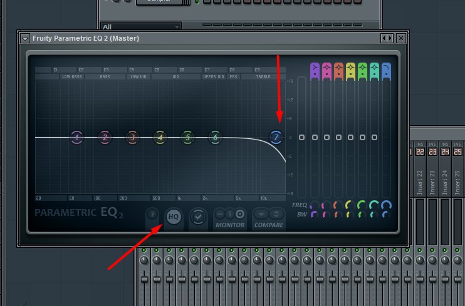The width and height of the screenshot is (465, 306).
Task: Open the EQ options arrow button left of HQ
Action: point(152,214)
